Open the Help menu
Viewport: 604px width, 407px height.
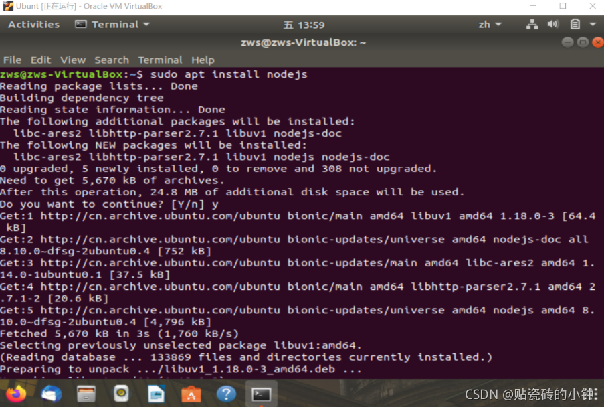pyautogui.click(x=203, y=60)
